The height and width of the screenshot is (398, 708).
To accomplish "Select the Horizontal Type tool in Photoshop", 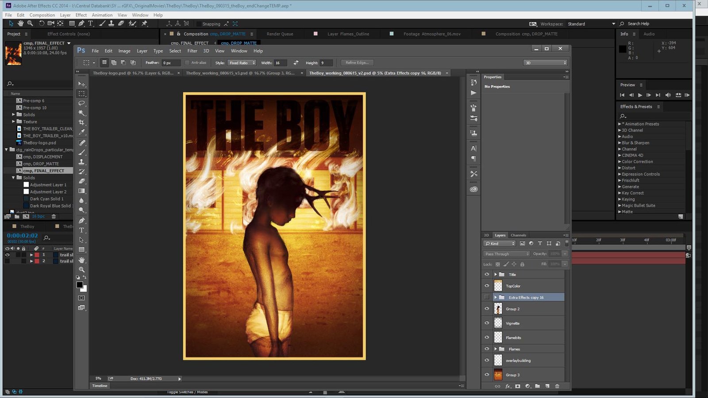I will 81,230.
